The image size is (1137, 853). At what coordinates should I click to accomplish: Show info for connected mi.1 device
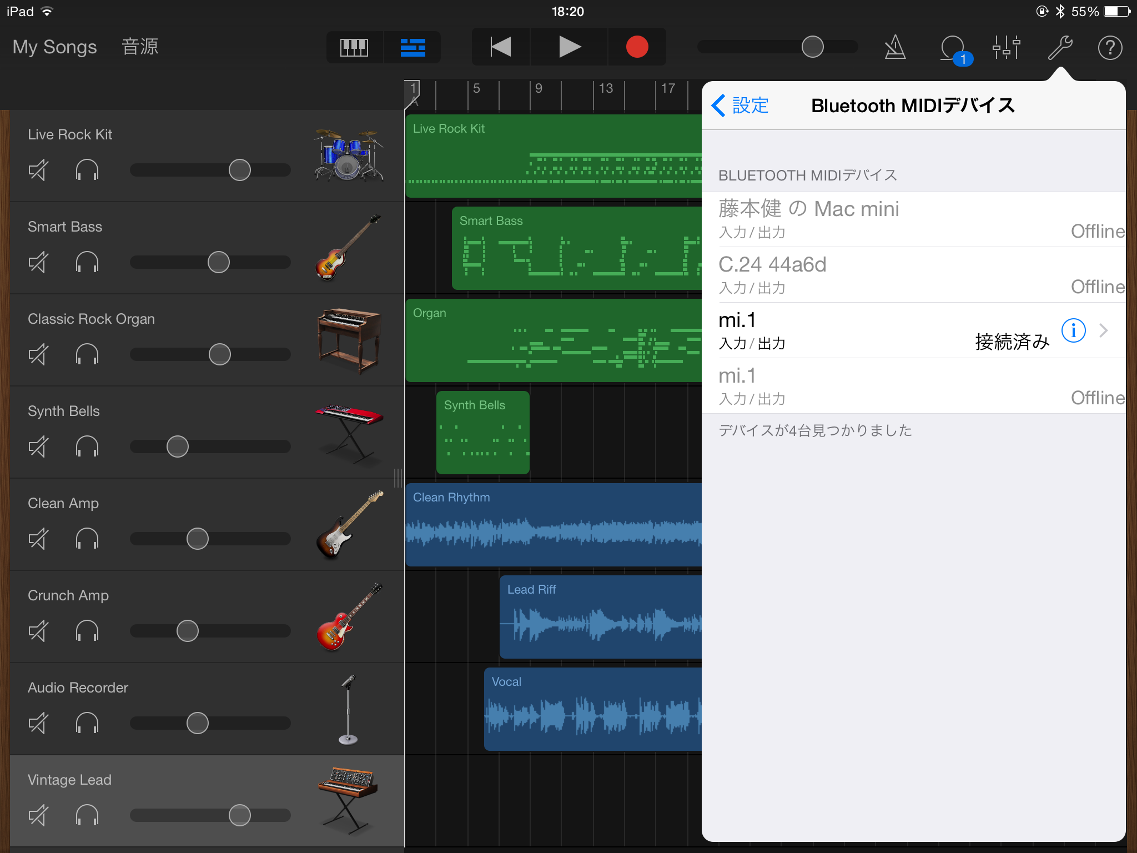coord(1073,330)
